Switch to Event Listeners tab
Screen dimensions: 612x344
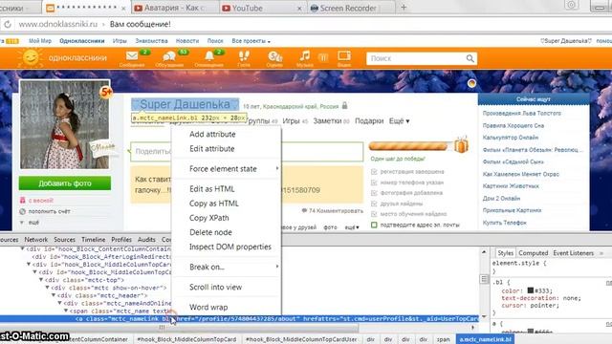point(573,253)
